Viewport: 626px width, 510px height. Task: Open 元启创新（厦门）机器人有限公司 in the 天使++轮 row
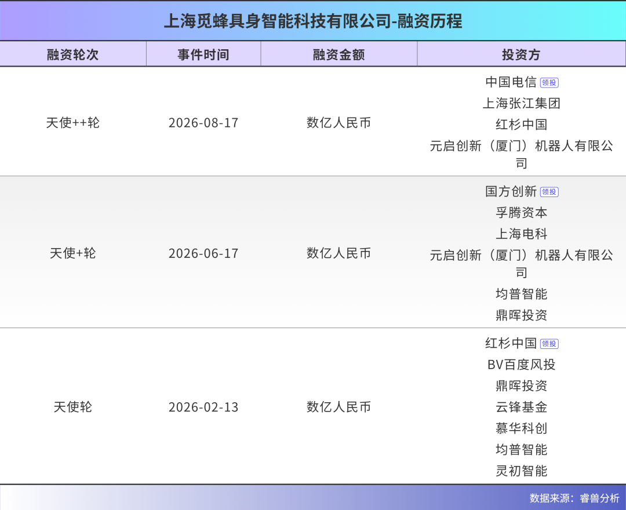coord(521,154)
